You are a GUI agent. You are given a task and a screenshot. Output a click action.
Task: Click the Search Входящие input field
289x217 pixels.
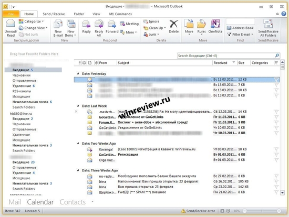click(x=226, y=56)
